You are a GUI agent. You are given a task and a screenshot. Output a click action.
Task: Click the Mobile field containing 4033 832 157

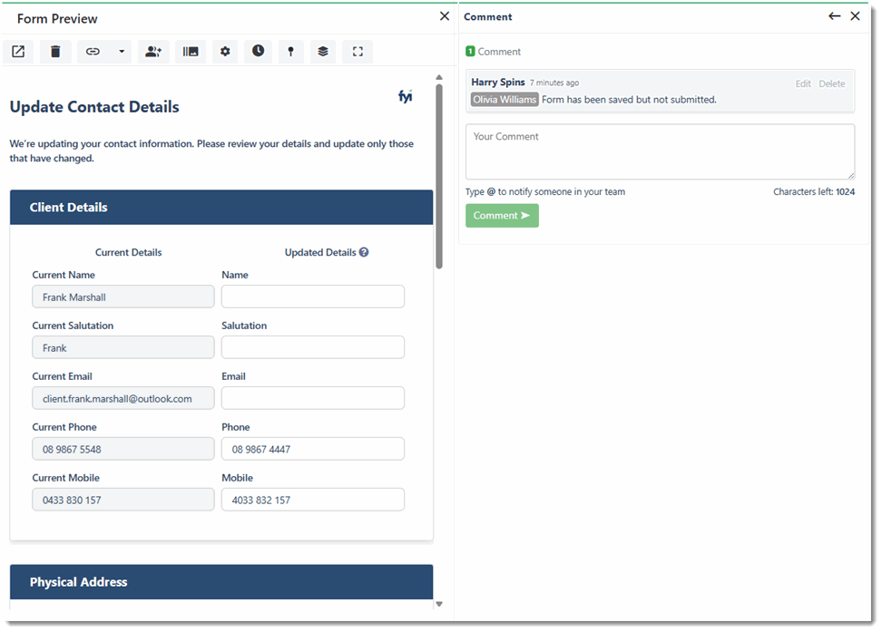tap(313, 500)
